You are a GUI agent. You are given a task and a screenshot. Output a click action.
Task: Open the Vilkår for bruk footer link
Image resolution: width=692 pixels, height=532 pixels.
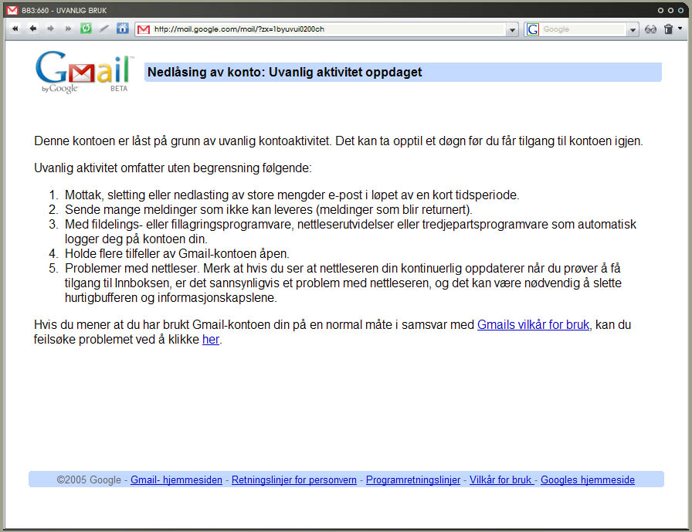tap(500, 479)
